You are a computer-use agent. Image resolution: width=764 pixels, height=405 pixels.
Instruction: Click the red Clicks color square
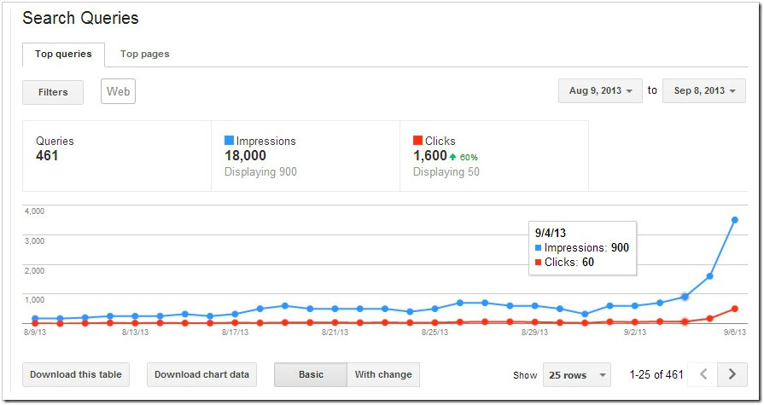[x=417, y=141]
